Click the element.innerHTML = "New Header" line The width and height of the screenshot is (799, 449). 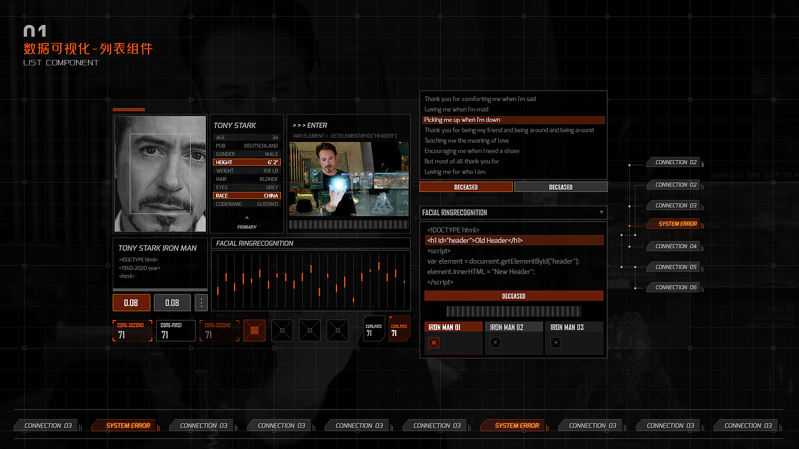point(481,272)
